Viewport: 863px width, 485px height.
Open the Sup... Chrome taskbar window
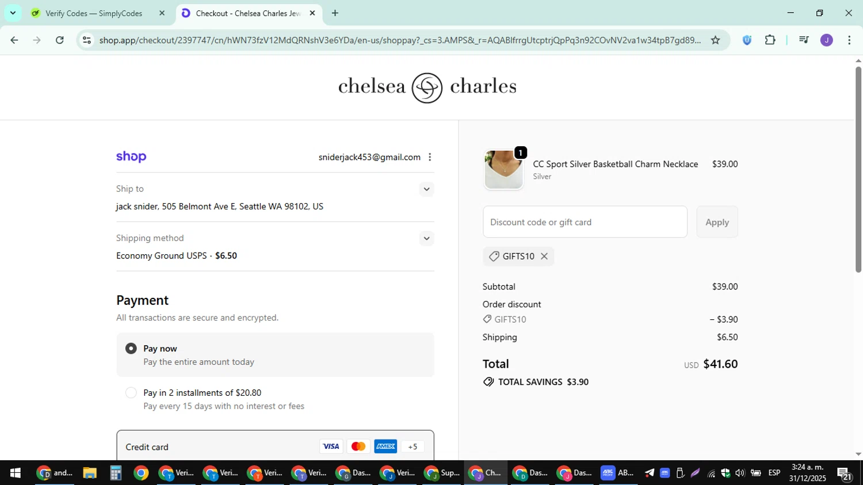pos(442,473)
